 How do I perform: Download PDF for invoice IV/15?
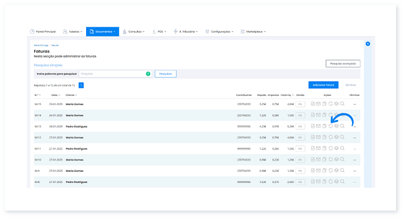(313, 104)
